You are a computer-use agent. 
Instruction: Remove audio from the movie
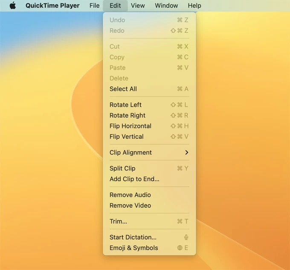click(130, 195)
